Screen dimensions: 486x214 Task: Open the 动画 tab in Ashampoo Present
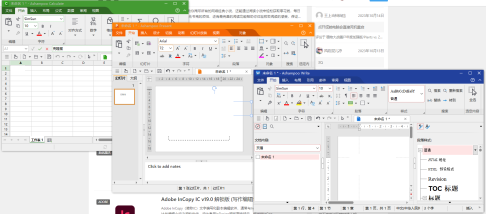(181, 33)
